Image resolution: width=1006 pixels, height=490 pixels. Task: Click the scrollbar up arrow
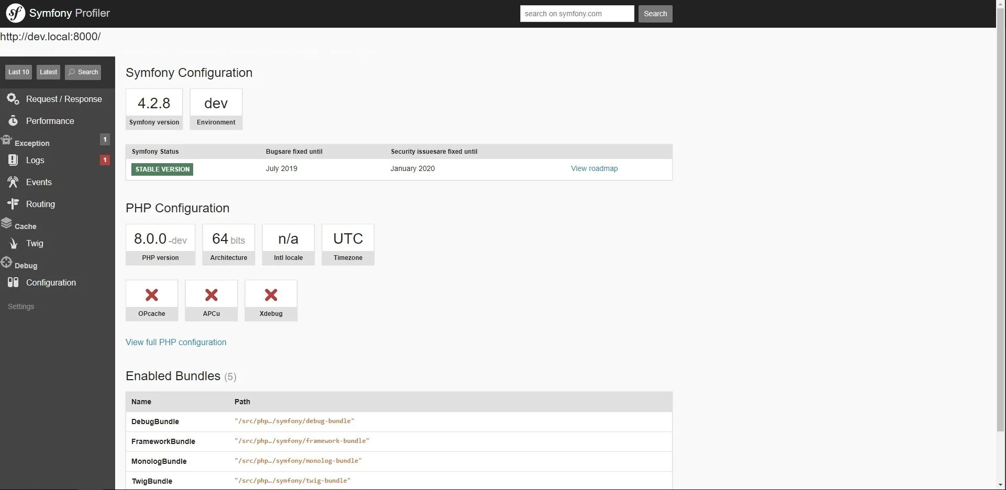click(x=1000, y=4)
